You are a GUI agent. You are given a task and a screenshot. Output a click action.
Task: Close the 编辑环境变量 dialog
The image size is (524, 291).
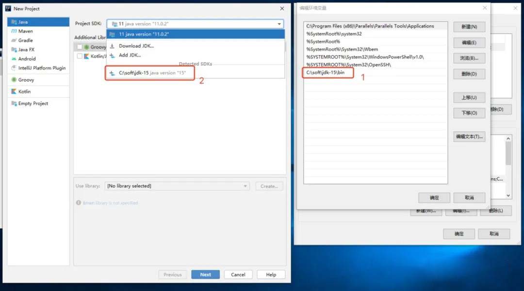(x=485, y=8)
